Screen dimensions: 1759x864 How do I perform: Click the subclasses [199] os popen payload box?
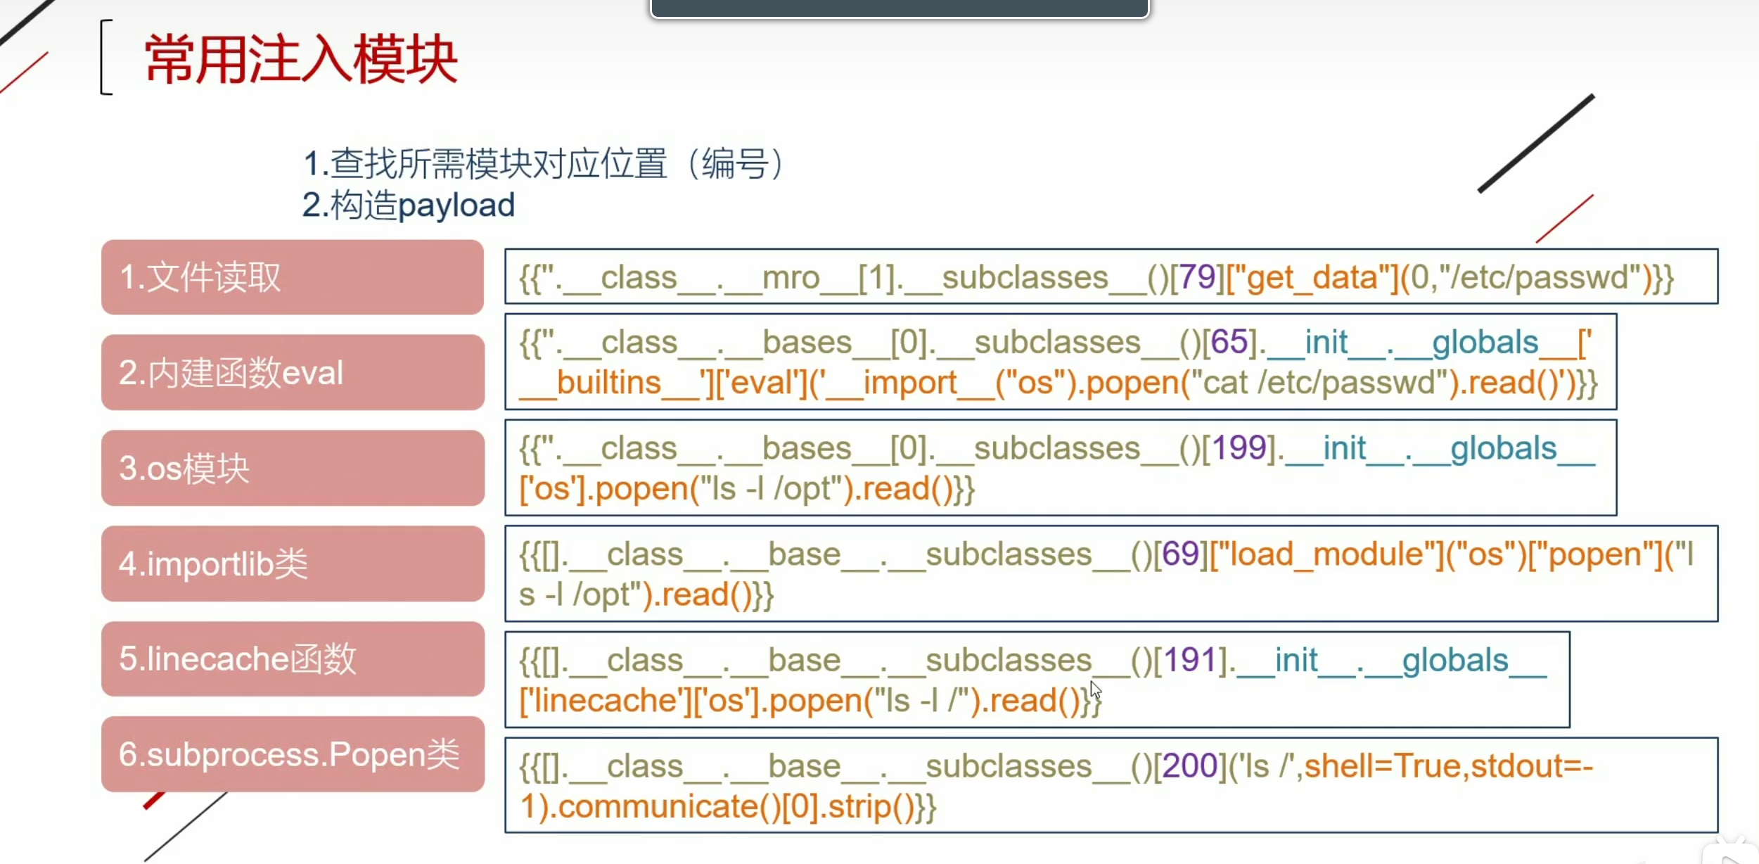(x=1060, y=468)
